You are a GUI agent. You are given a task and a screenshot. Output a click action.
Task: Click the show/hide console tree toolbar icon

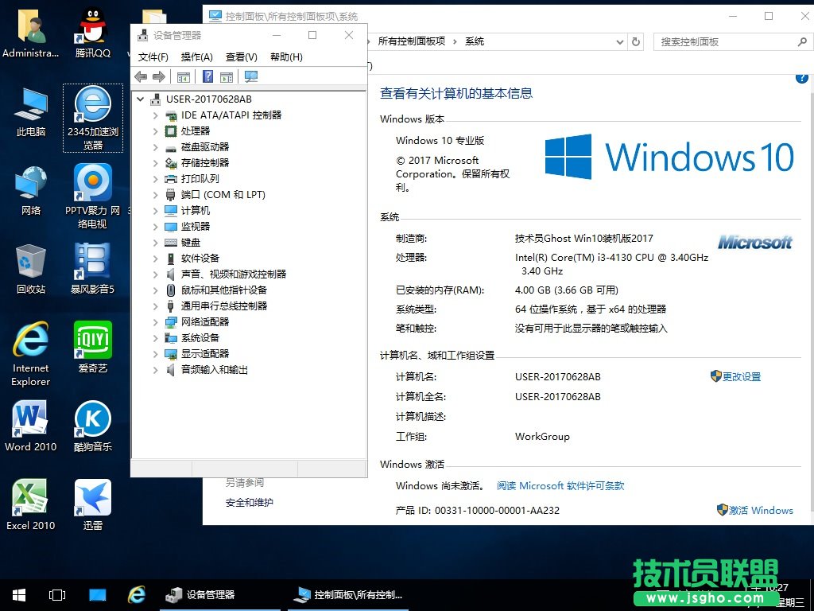click(x=184, y=77)
